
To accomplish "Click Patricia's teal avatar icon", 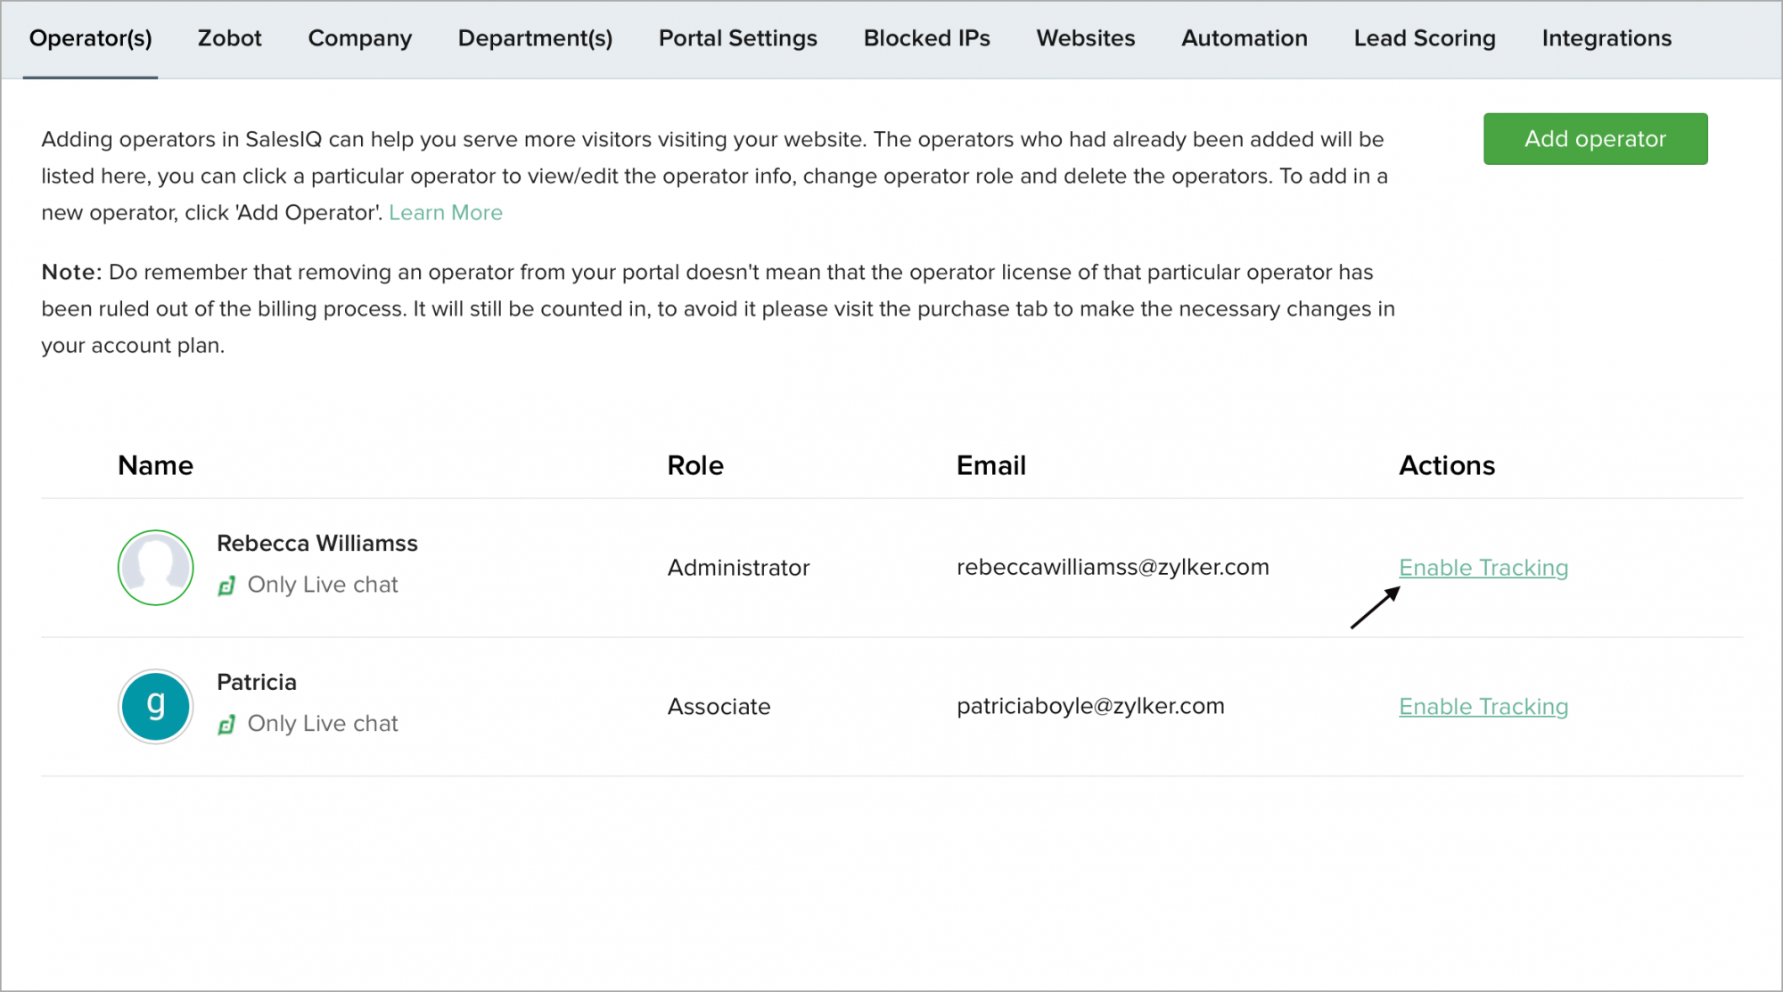I will click(156, 707).
